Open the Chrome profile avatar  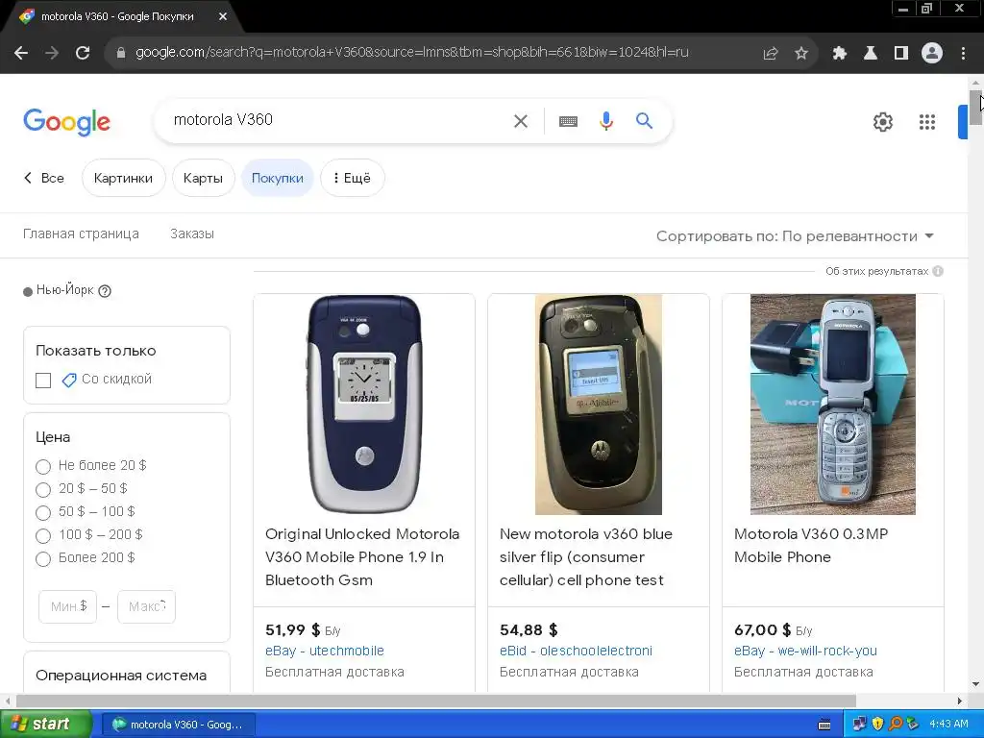(932, 54)
